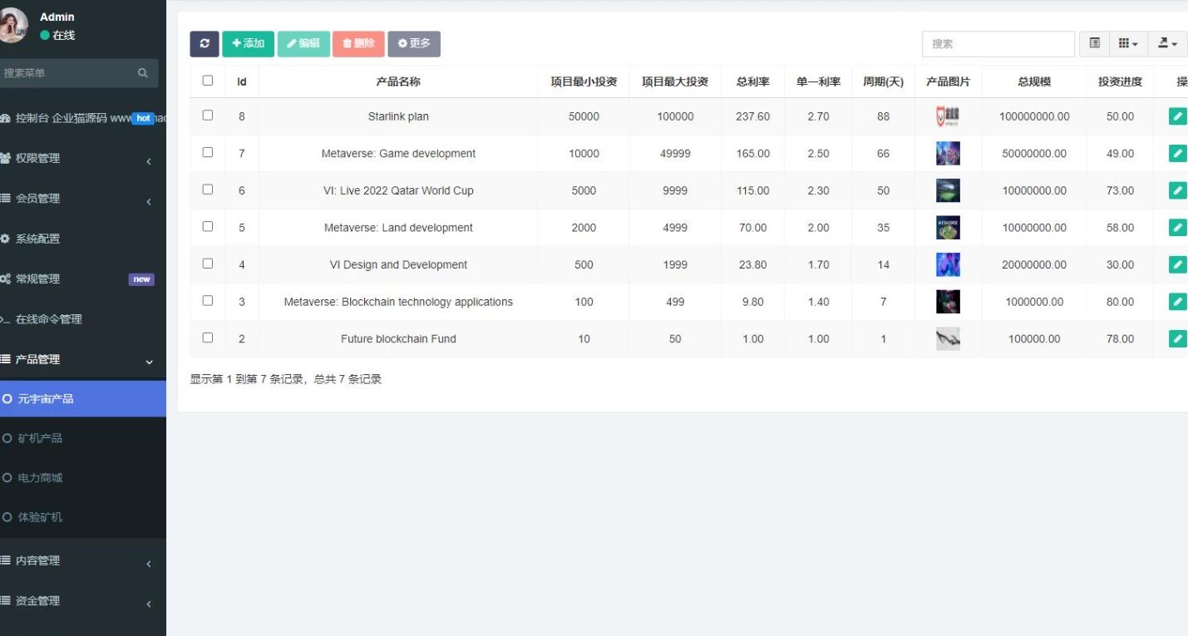Tick the checkbox for Live 2022 Qatar World Cup

pyautogui.click(x=208, y=190)
